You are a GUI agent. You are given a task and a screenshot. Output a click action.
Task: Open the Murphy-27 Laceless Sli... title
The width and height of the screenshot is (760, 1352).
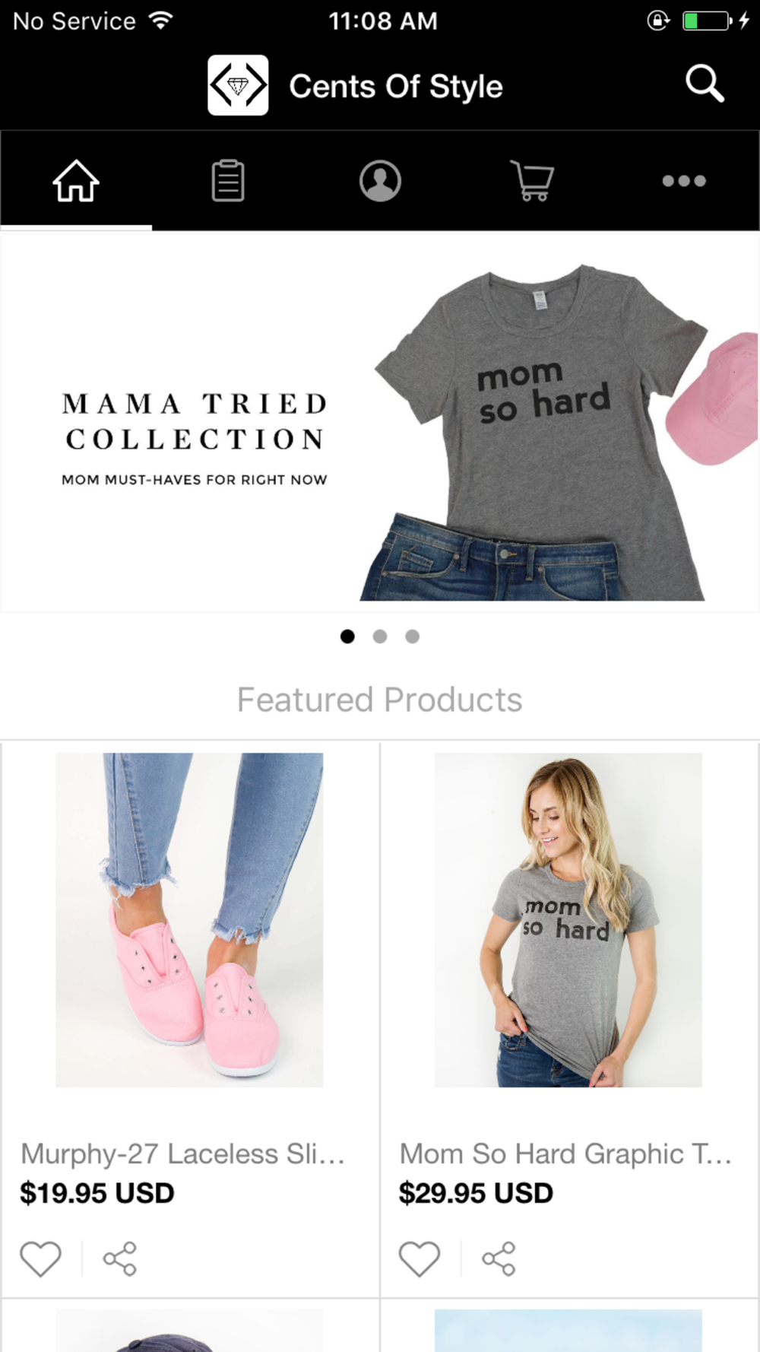click(182, 1154)
